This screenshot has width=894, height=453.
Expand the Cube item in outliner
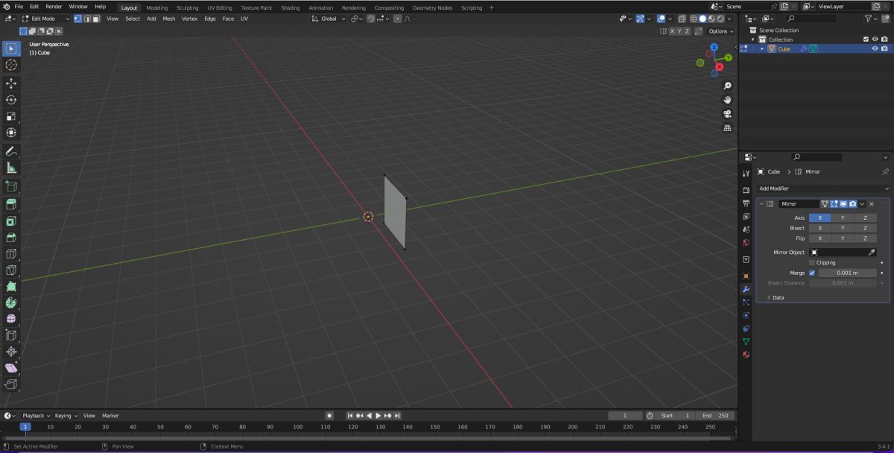pyautogui.click(x=762, y=48)
